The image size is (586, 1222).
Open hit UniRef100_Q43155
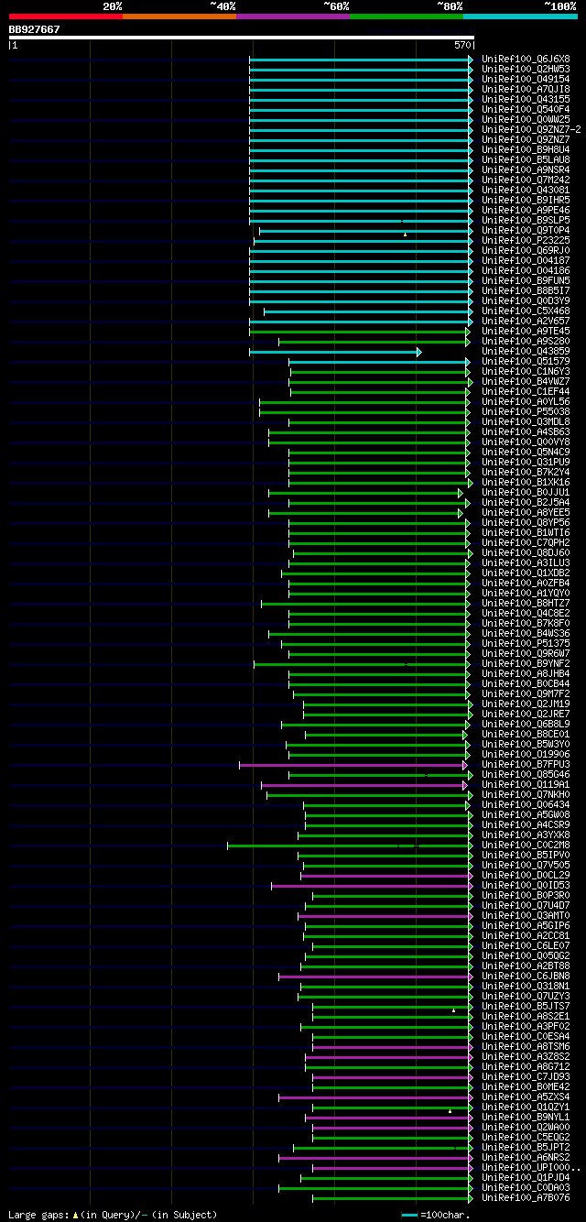coord(526,99)
